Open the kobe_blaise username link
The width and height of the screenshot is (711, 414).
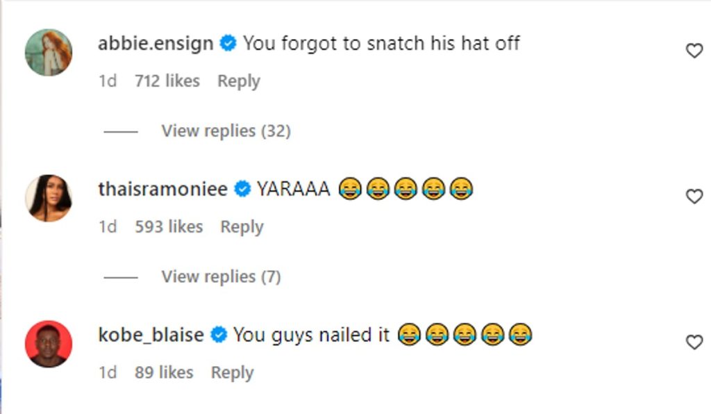[x=151, y=335]
